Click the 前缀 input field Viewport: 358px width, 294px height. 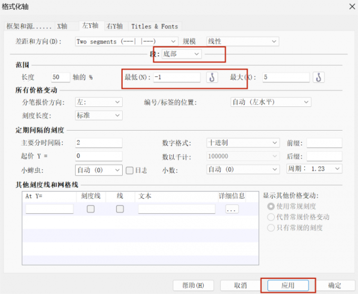click(324, 143)
